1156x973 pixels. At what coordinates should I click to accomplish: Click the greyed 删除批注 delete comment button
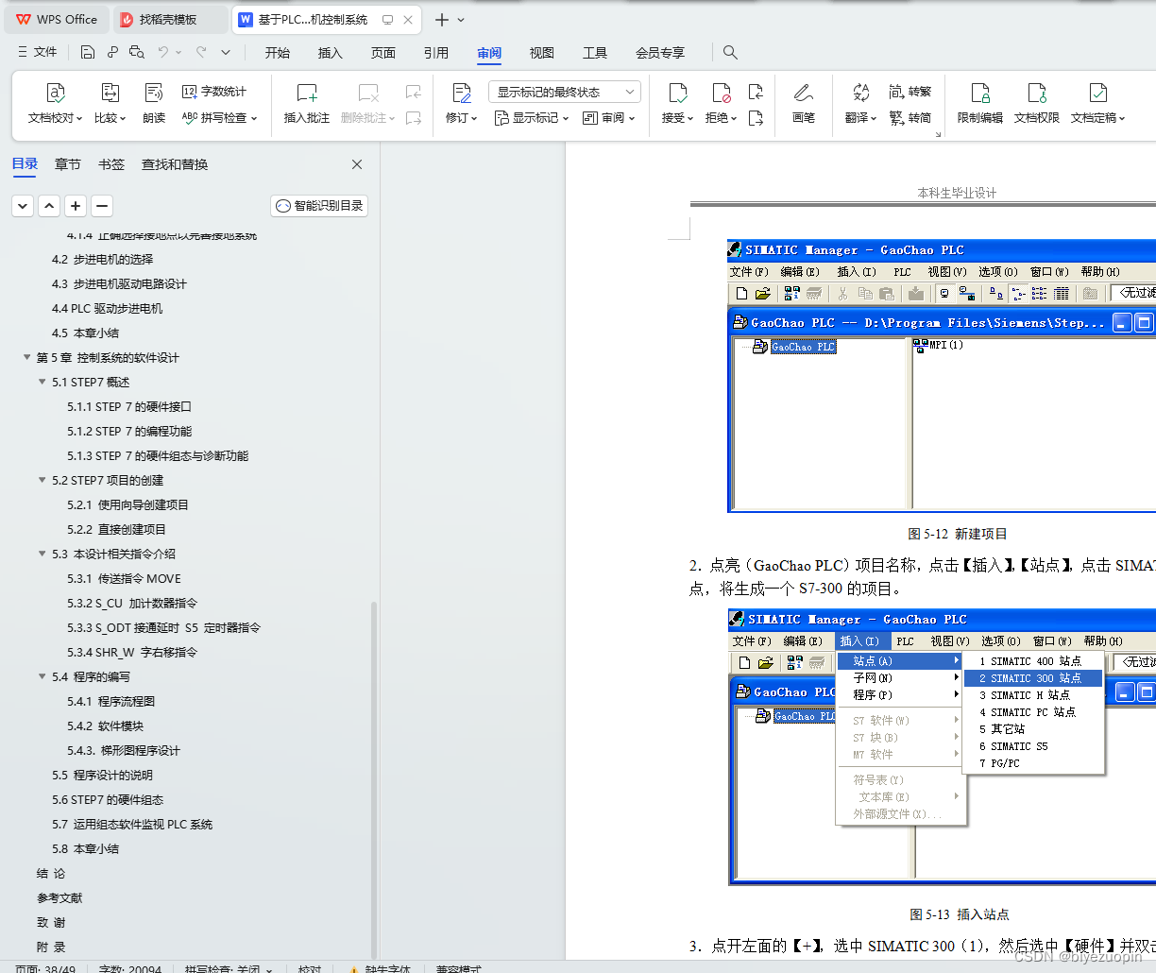click(367, 103)
